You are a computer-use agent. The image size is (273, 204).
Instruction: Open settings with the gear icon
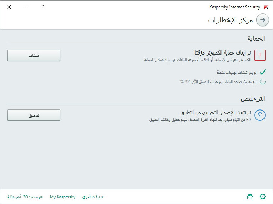262,197
